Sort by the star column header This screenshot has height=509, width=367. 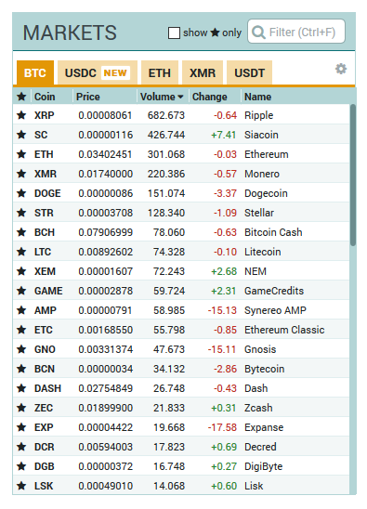(21, 97)
